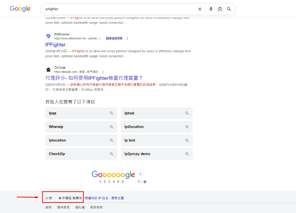Translate the BitBrowser page link
Screen dimensions: 296x213
point(114,38)
